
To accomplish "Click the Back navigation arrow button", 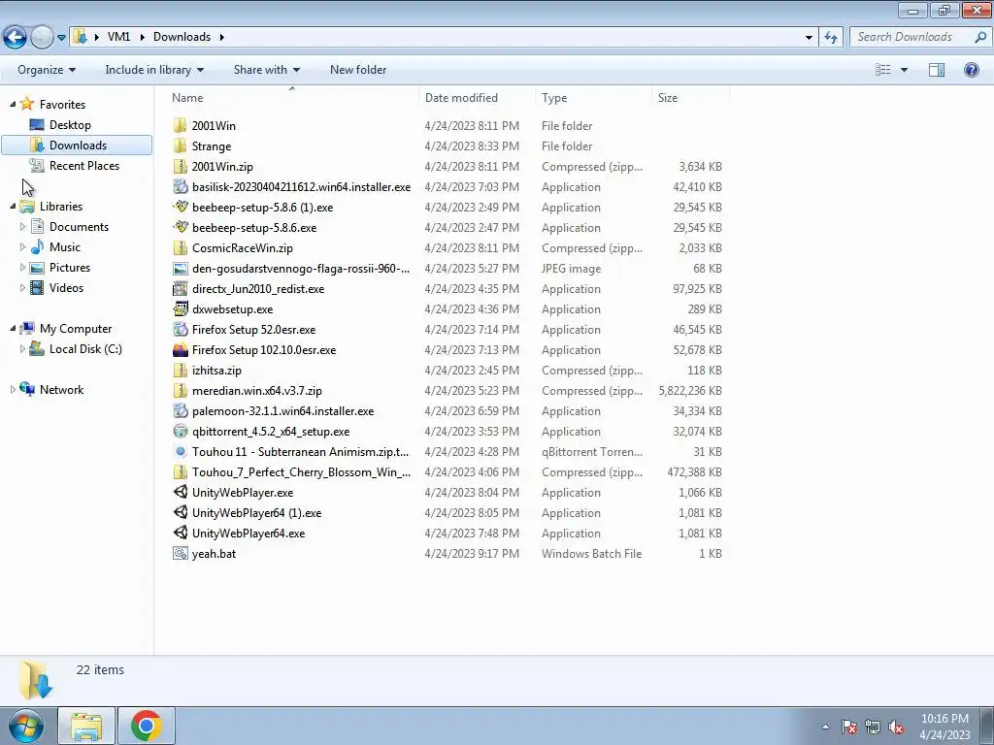I will click(x=15, y=38).
